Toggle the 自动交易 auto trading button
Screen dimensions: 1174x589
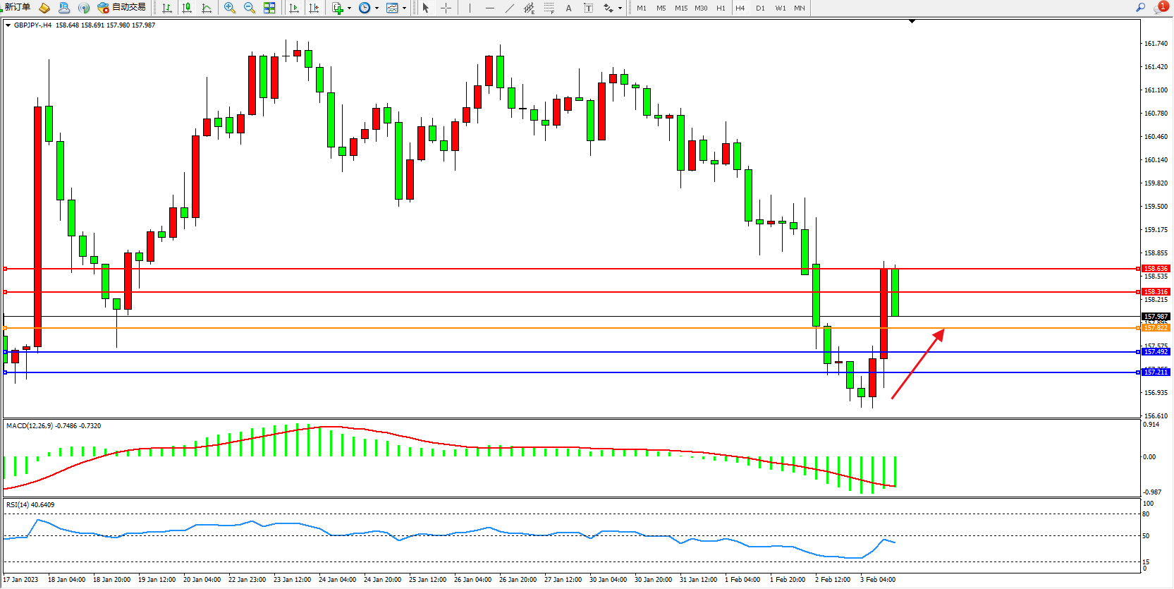point(122,8)
